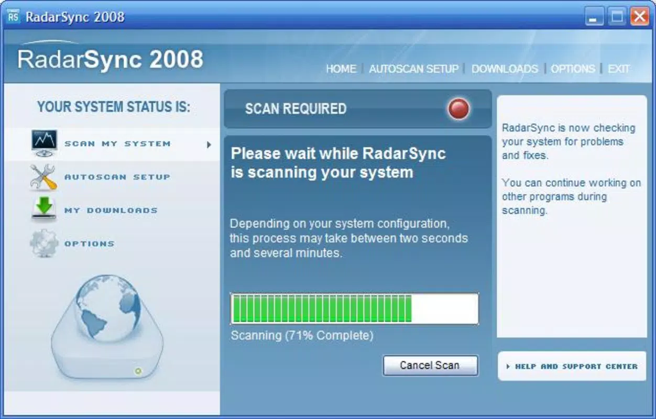The image size is (656, 419).
Task: Click the Scan My System monitor icon
Action: [43, 144]
